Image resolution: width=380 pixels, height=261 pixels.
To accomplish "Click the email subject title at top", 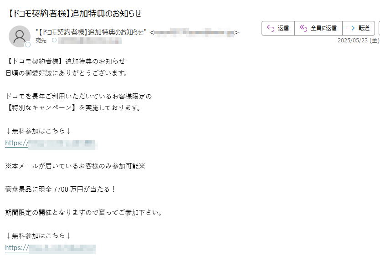I will pos(74,14).
